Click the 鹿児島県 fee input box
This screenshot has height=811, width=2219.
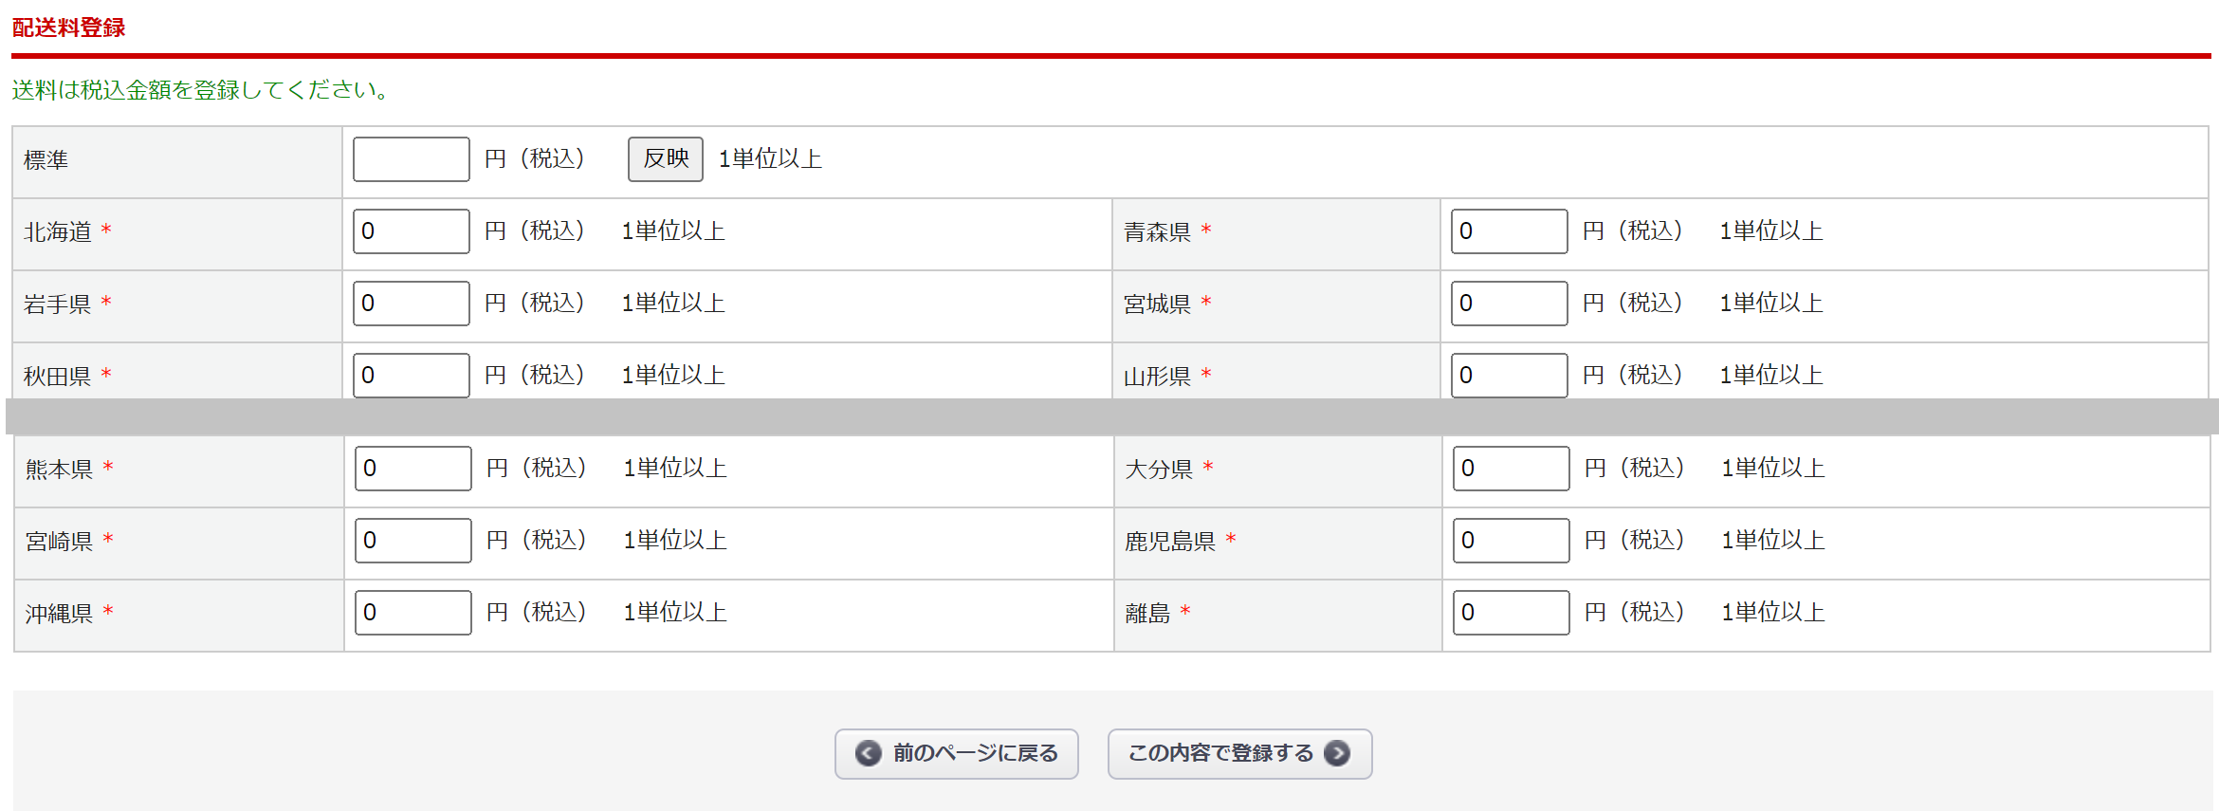(x=1510, y=540)
